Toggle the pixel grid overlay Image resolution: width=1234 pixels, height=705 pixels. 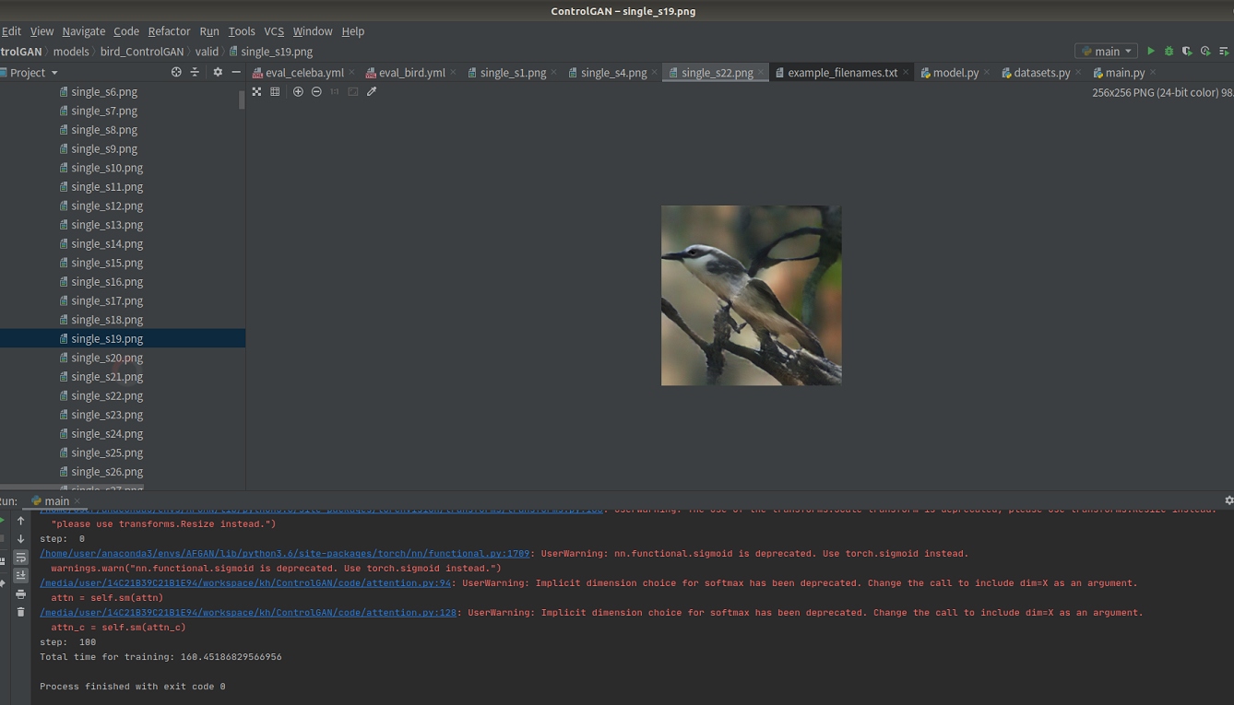273,91
